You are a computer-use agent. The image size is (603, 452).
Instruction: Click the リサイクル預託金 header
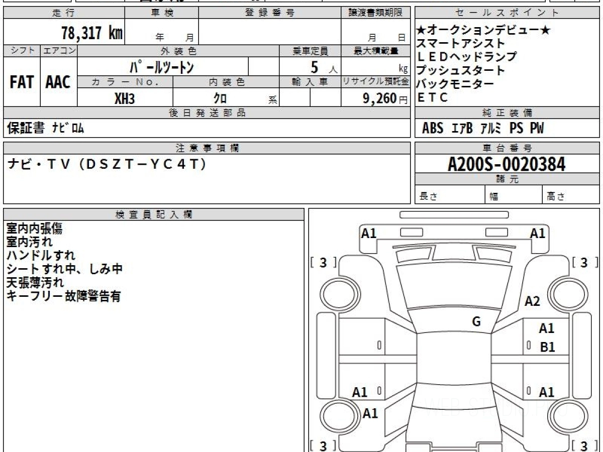[376, 81]
